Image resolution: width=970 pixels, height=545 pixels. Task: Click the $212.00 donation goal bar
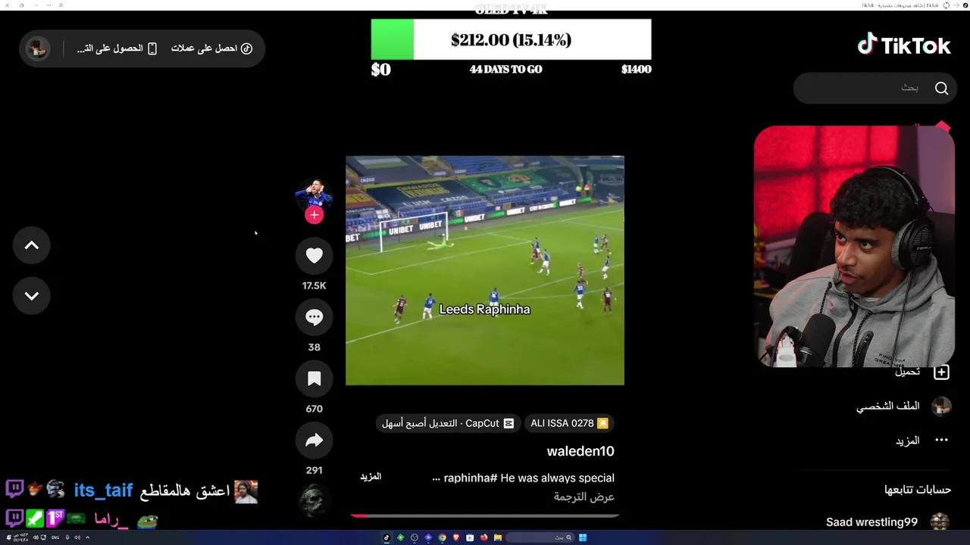(x=511, y=39)
